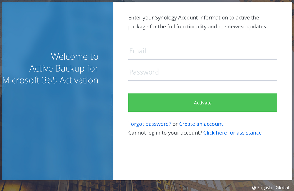Begin Synology Account creation
The image size is (294, 191).
pos(201,124)
